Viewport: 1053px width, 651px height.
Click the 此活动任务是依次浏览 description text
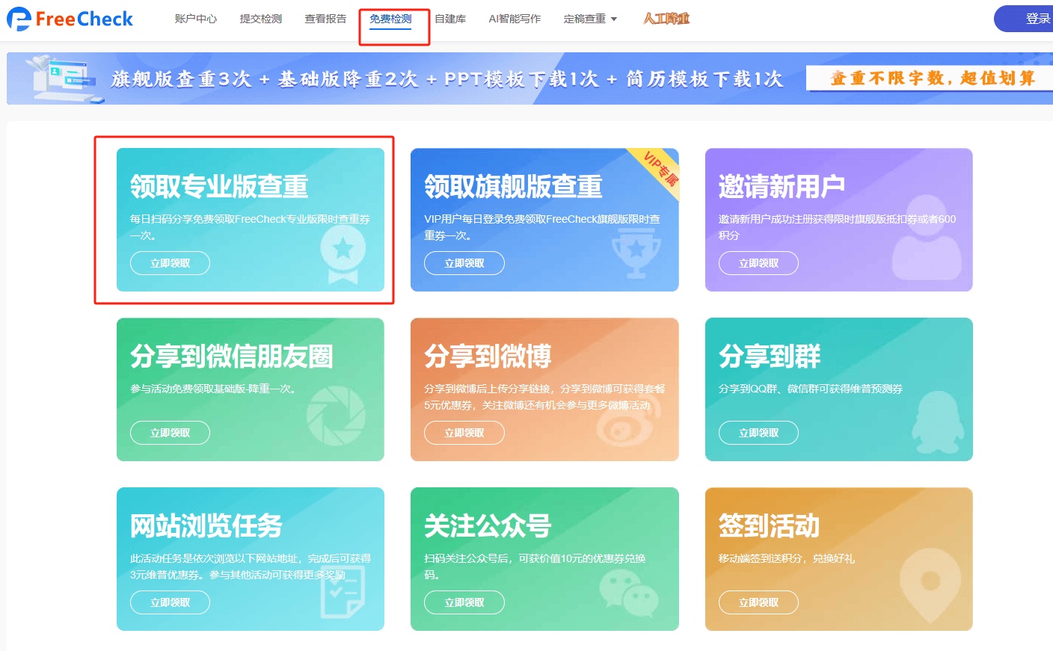tap(251, 567)
